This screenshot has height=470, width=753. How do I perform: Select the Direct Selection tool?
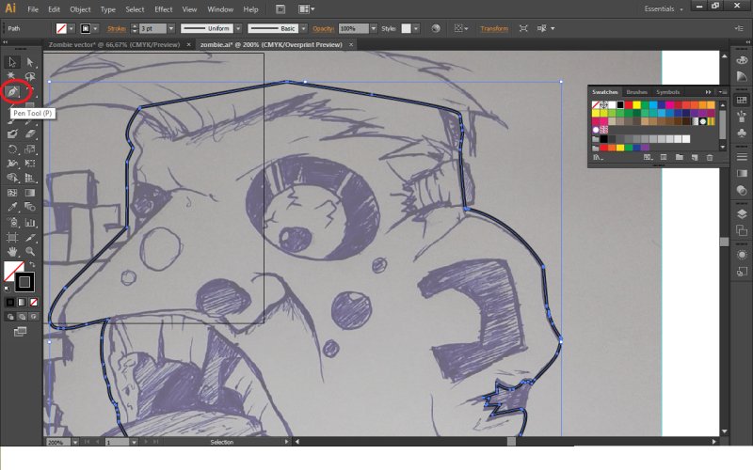point(30,62)
